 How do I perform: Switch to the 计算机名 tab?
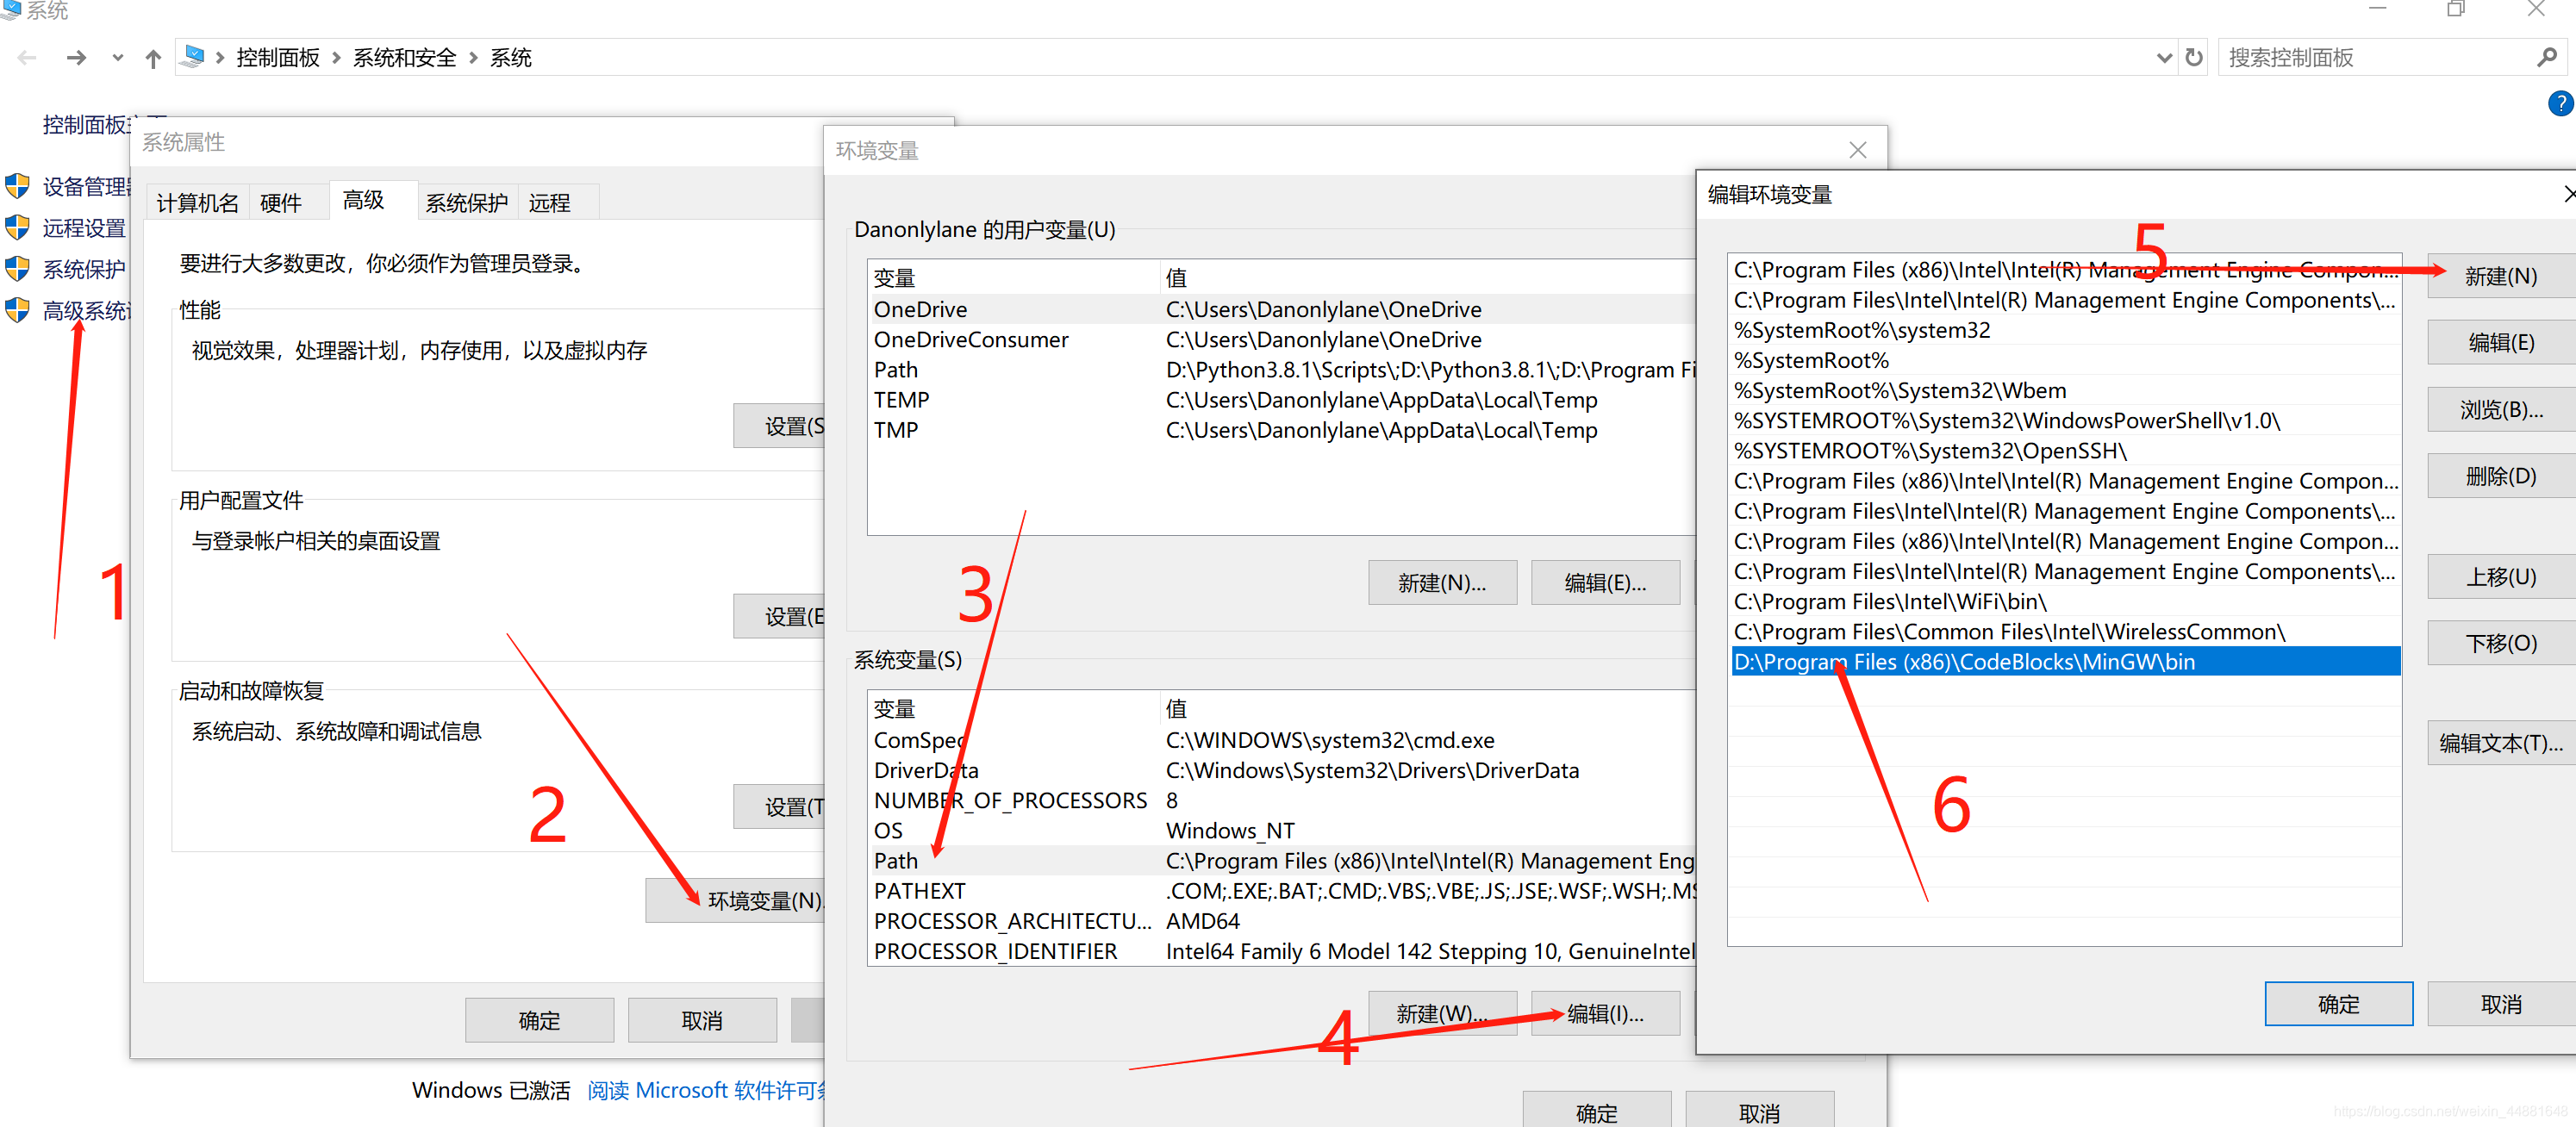tap(197, 203)
